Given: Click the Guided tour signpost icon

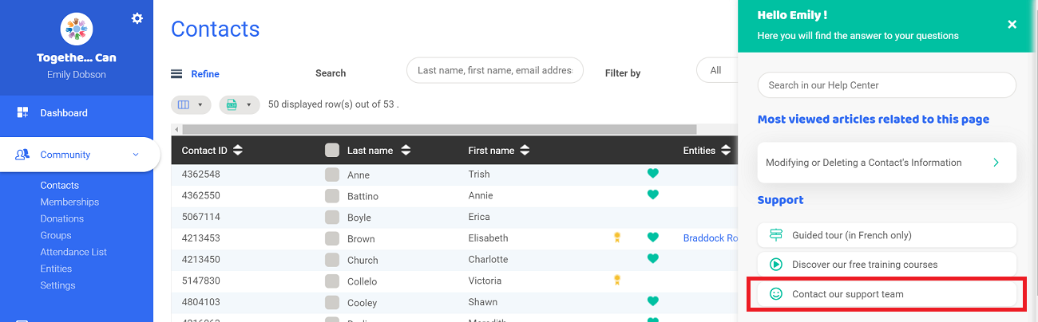Looking at the screenshot, I should 776,235.
